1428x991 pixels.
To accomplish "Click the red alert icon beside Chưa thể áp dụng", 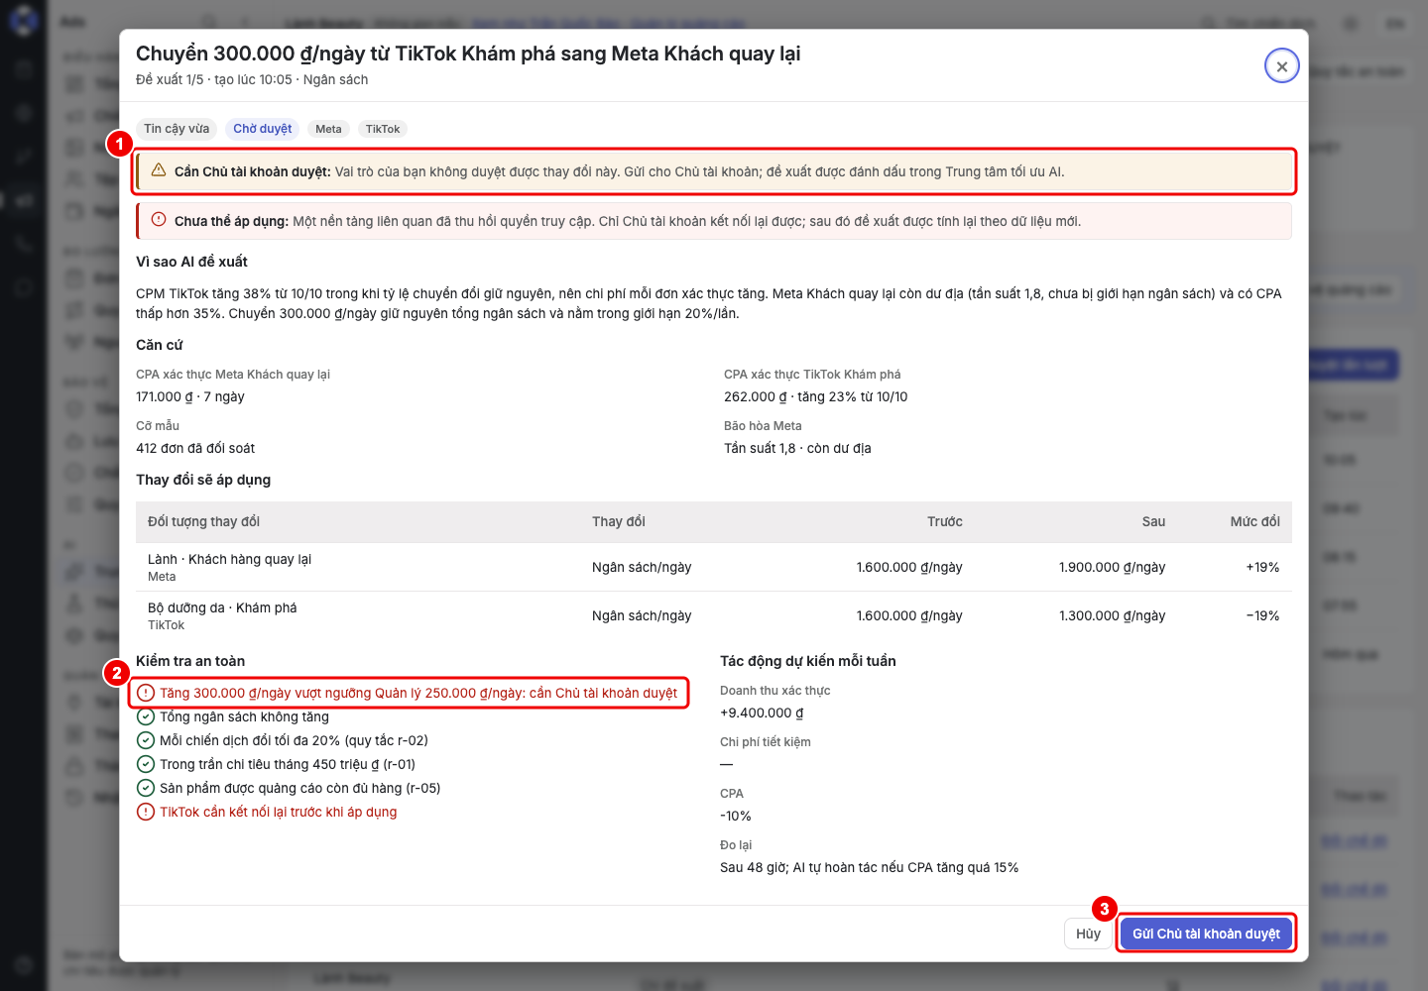I will [159, 220].
